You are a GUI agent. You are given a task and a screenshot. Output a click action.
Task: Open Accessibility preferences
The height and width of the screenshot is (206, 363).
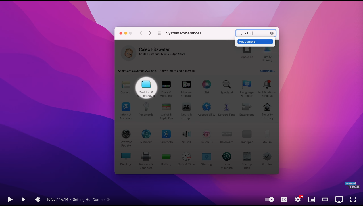point(206,107)
